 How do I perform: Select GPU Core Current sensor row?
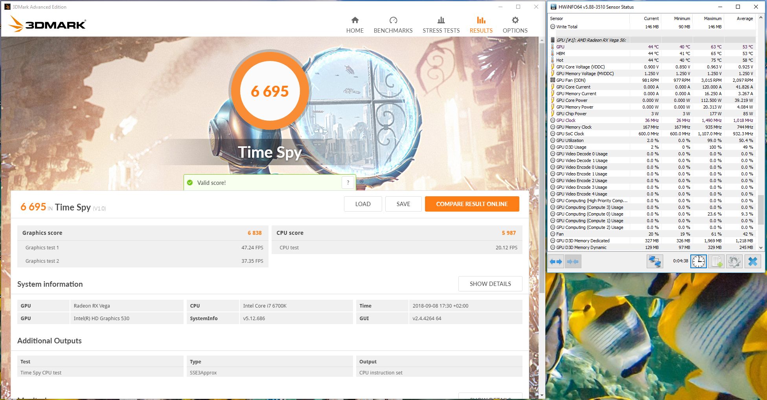[x=652, y=87]
